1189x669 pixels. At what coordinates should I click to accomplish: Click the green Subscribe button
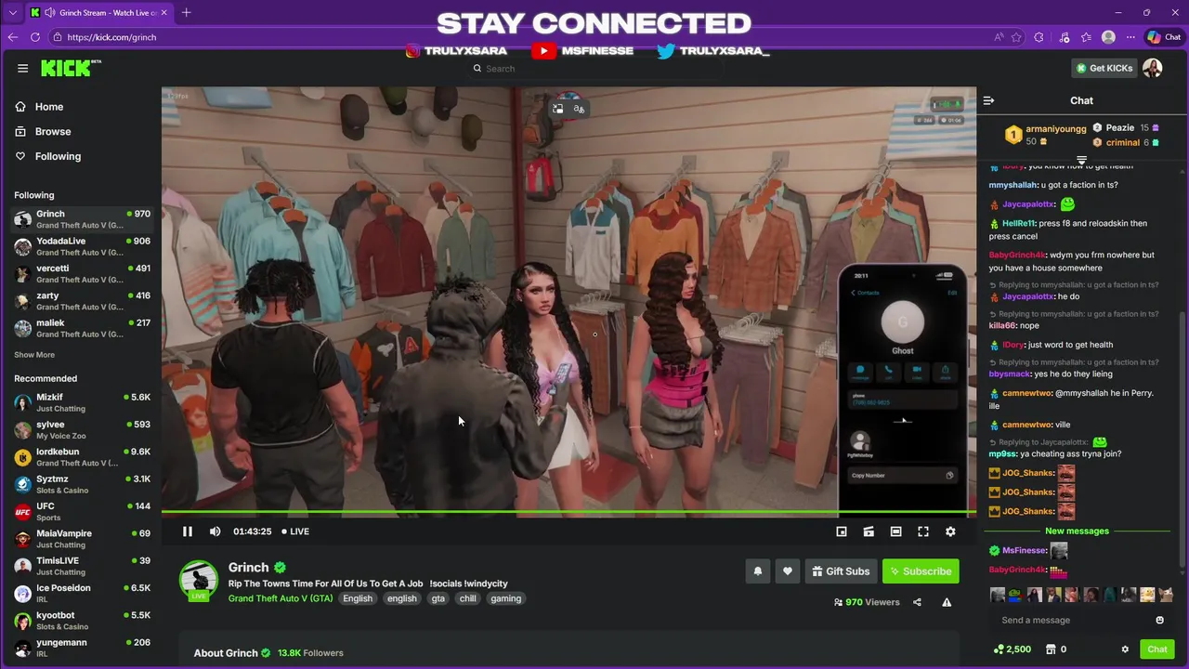click(921, 571)
